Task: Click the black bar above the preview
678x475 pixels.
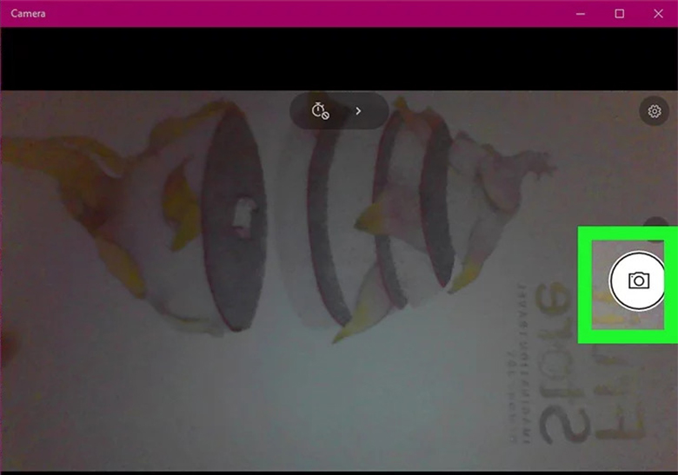Action: 339,58
